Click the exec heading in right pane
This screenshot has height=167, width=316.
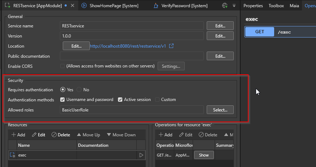click(x=252, y=19)
